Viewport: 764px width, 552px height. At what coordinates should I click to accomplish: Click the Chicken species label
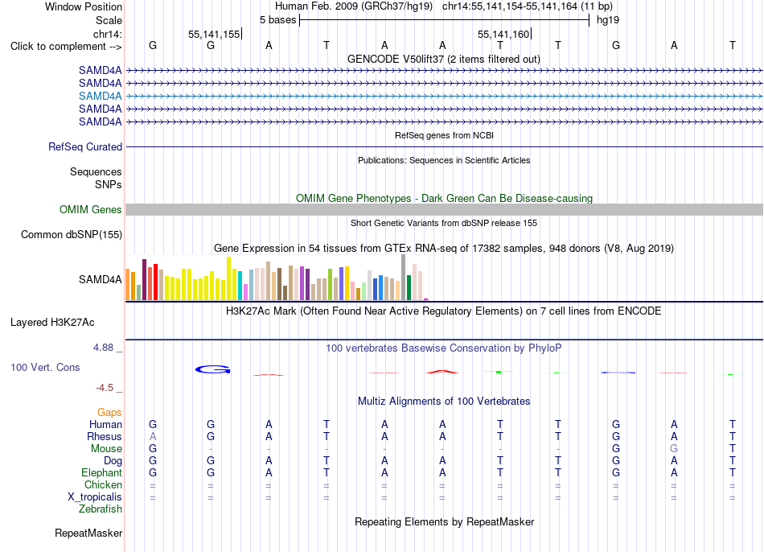tap(103, 484)
